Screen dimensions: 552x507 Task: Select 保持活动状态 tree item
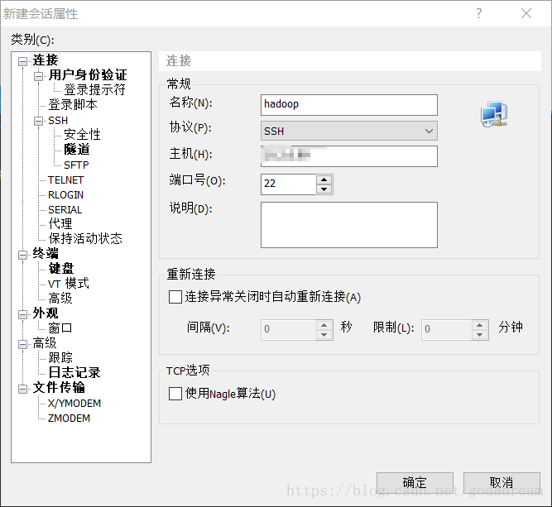click(85, 238)
